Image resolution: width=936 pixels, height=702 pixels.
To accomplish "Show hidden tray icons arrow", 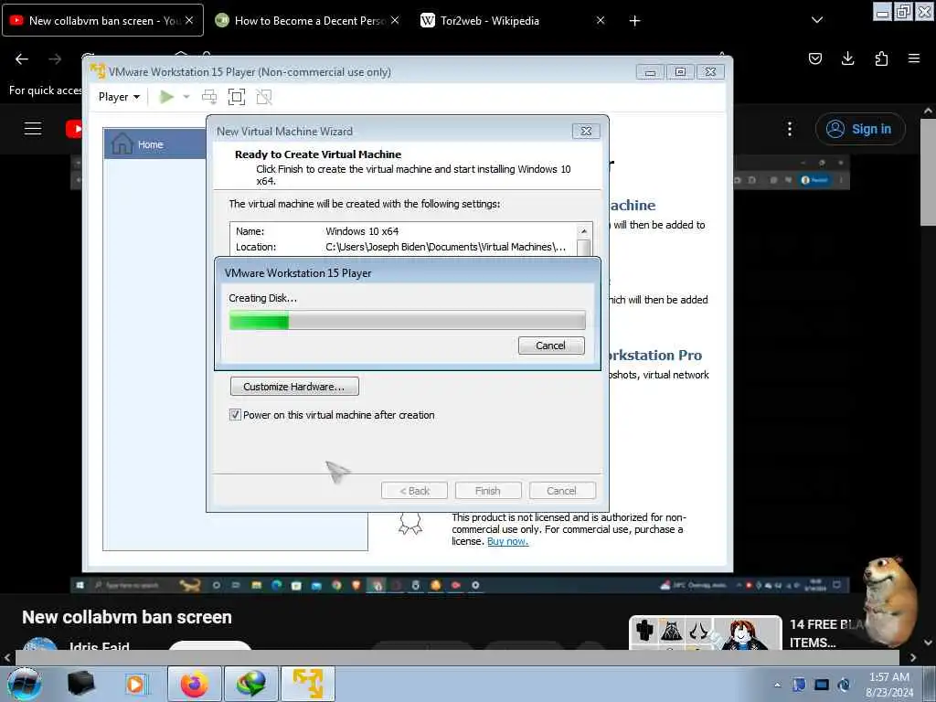I will coord(777,685).
